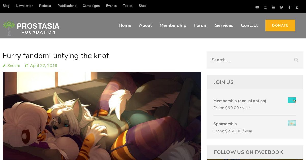This screenshot has width=306, height=160.
Task: Open the Campaigns link in top bar
Action: [x=91, y=6]
